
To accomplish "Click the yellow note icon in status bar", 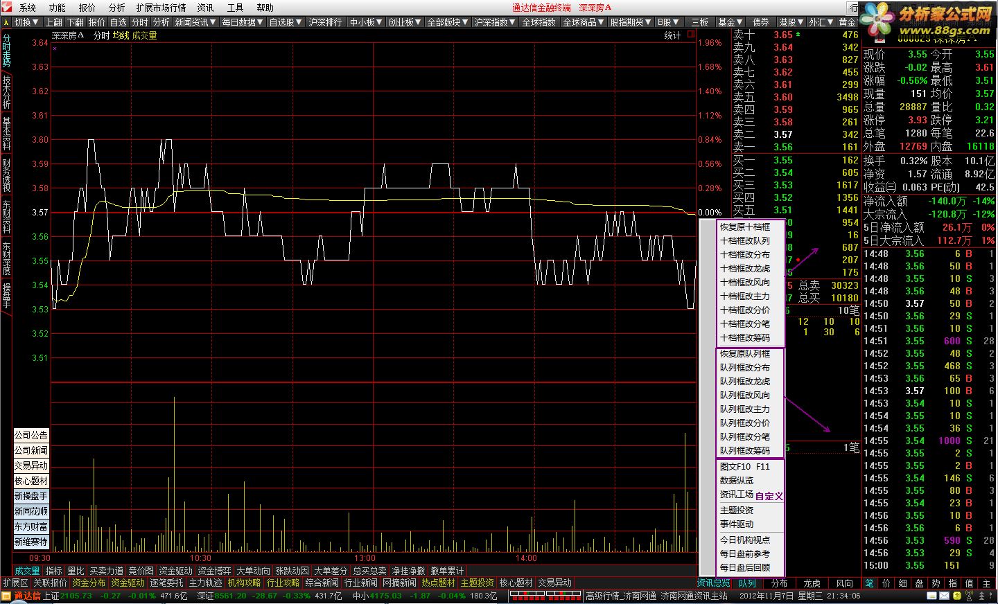I will click(x=931, y=596).
